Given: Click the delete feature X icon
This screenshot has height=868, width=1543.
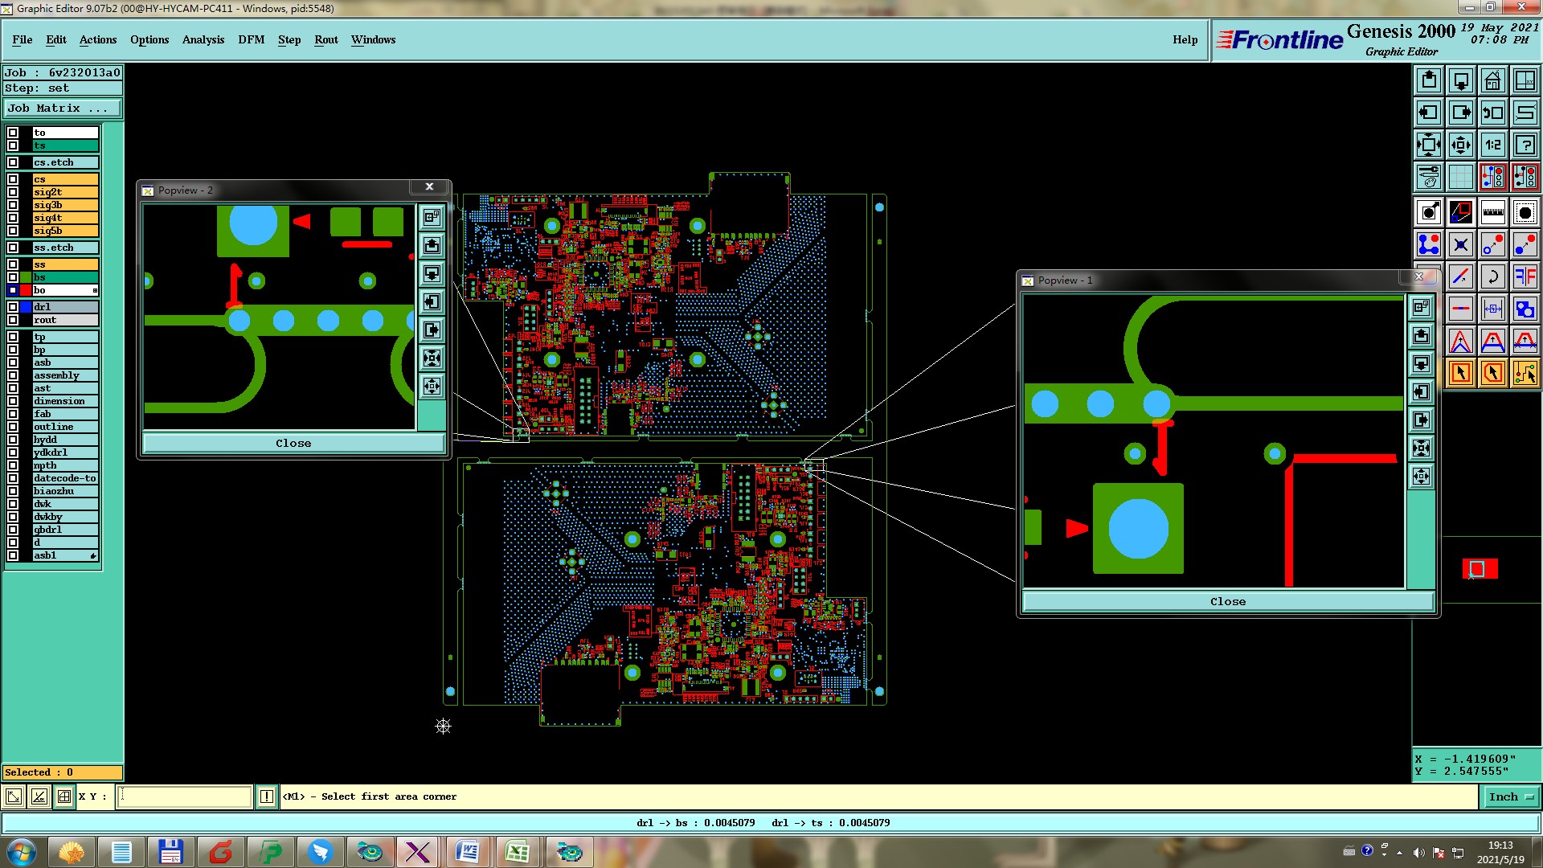Looking at the screenshot, I should 1460,244.
